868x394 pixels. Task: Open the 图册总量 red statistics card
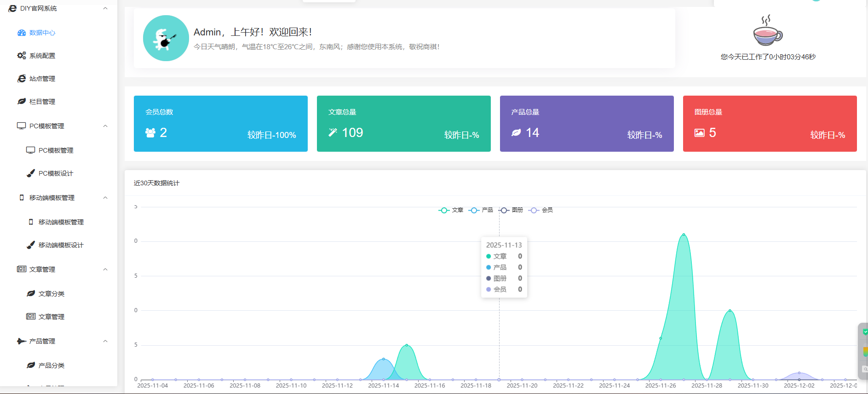(770, 124)
